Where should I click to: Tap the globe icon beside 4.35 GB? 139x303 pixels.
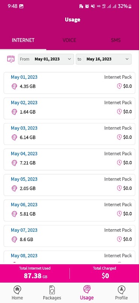[x=14, y=86]
